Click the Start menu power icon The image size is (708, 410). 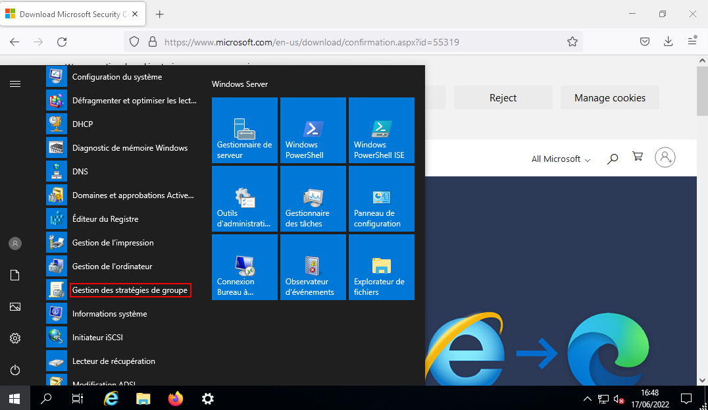[15, 371]
